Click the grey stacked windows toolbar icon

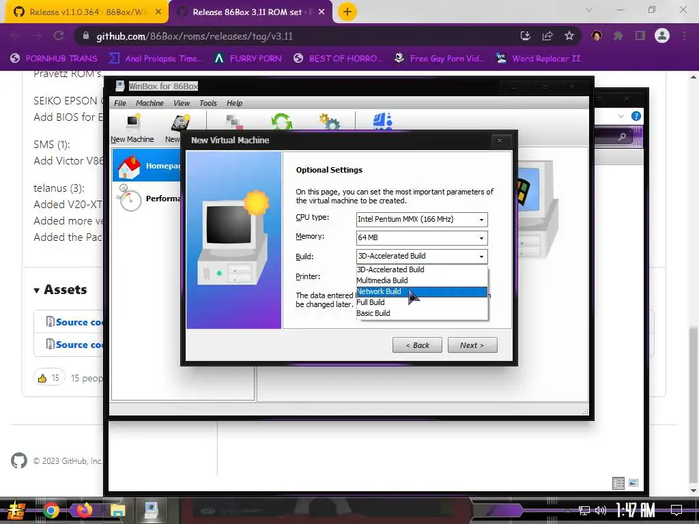pos(234,121)
